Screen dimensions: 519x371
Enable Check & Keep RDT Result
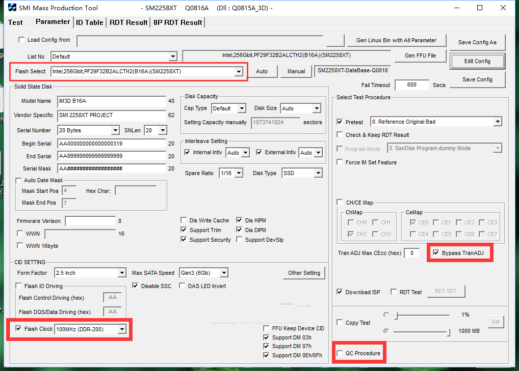[340, 135]
